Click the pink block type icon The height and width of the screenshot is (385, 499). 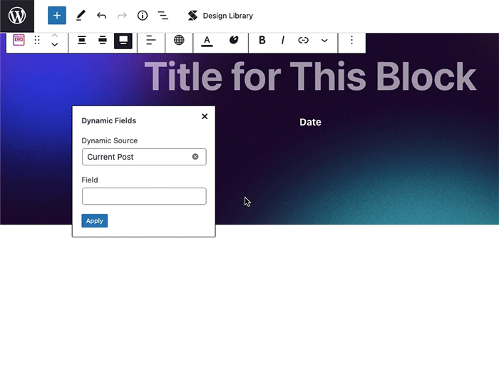[19, 40]
